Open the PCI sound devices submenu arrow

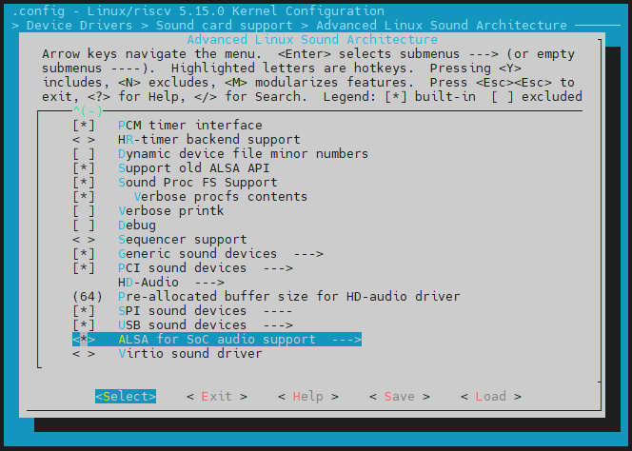[278, 268]
